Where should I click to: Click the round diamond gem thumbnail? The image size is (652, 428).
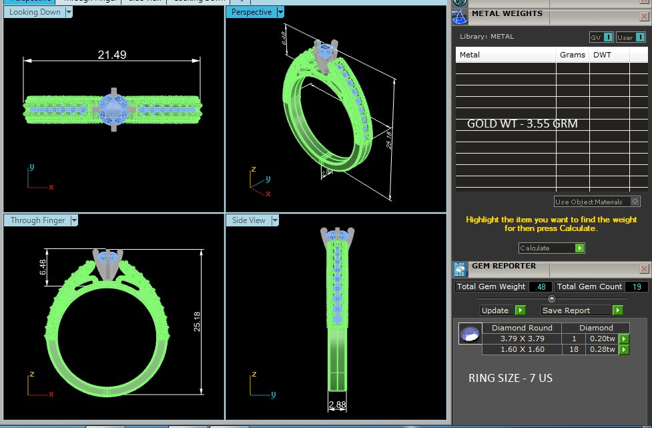click(x=470, y=334)
